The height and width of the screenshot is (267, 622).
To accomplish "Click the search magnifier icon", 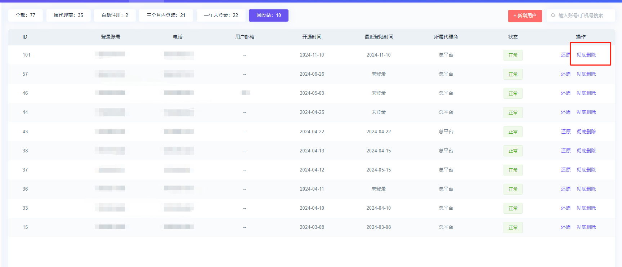I will (553, 15).
